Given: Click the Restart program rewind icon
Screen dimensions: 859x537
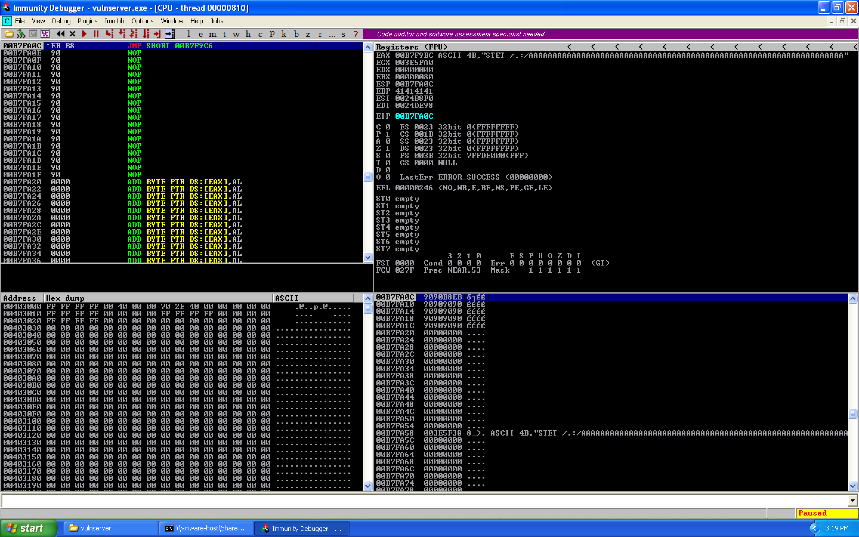Looking at the screenshot, I should 60,34.
